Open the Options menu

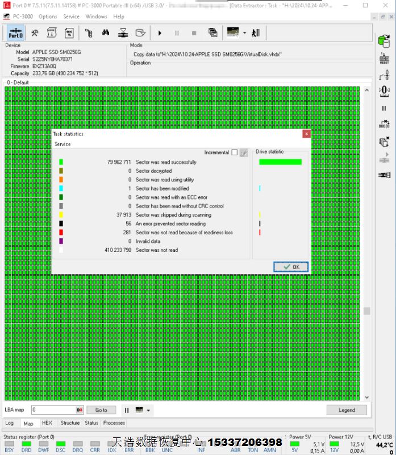tap(48, 16)
